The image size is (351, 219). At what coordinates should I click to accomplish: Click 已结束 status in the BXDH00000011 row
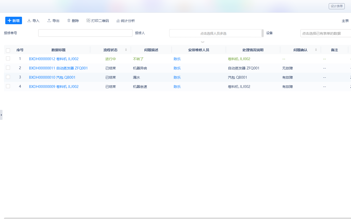(110, 68)
